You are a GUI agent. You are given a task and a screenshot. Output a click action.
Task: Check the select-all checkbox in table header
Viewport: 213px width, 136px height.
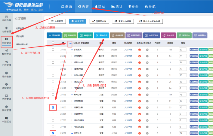(53, 43)
